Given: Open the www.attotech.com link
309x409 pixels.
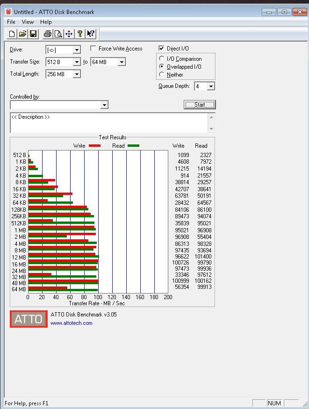Looking at the screenshot, I should [72, 323].
